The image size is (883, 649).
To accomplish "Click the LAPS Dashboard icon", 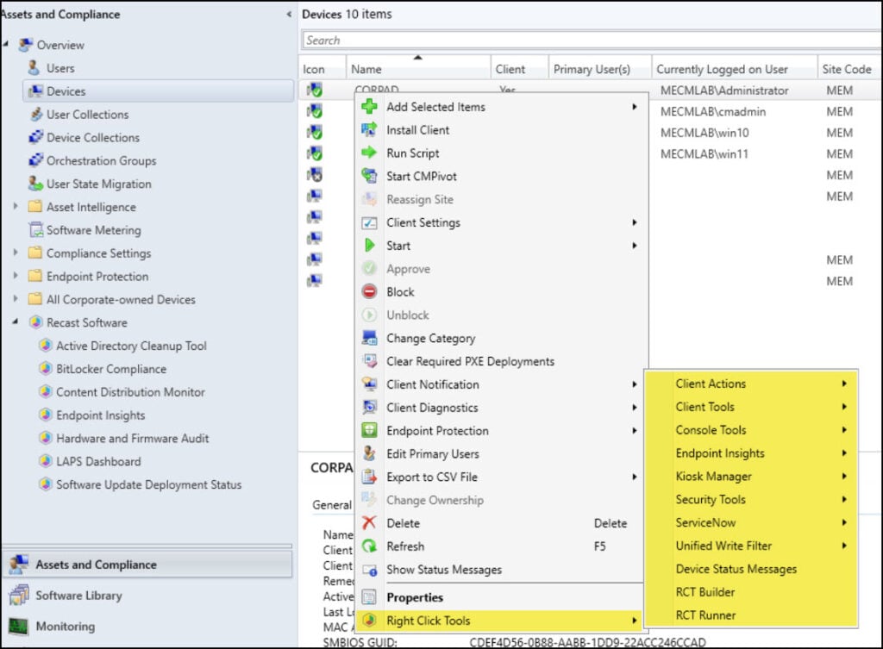I will [x=45, y=461].
